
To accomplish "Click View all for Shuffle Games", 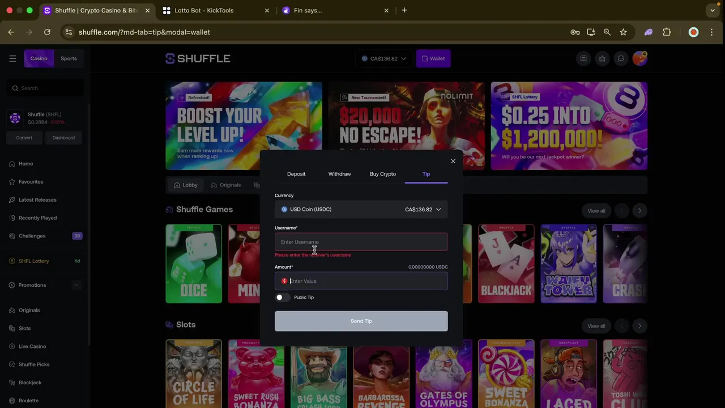I will (x=596, y=211).
